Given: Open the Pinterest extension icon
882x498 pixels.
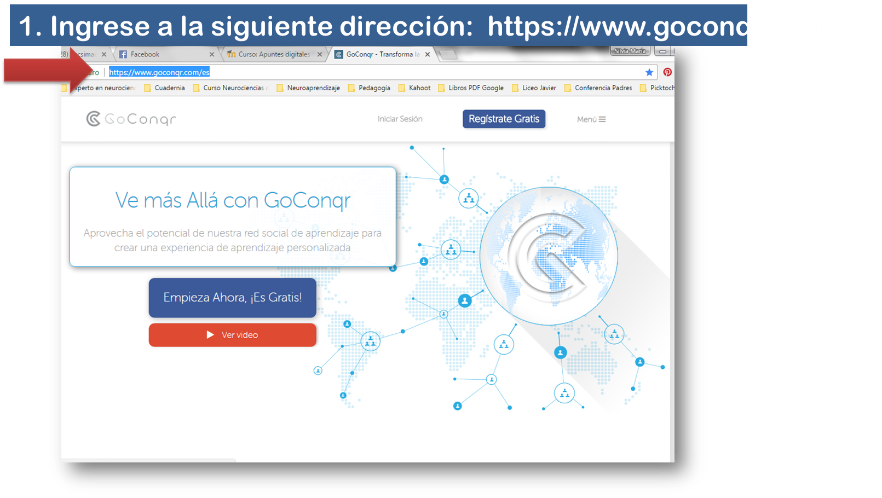Looking at the screenshot, I should 667,72.
